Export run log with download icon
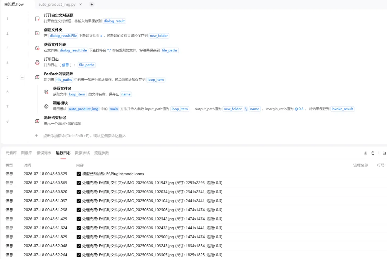387x259 pixels. (365, 153)
